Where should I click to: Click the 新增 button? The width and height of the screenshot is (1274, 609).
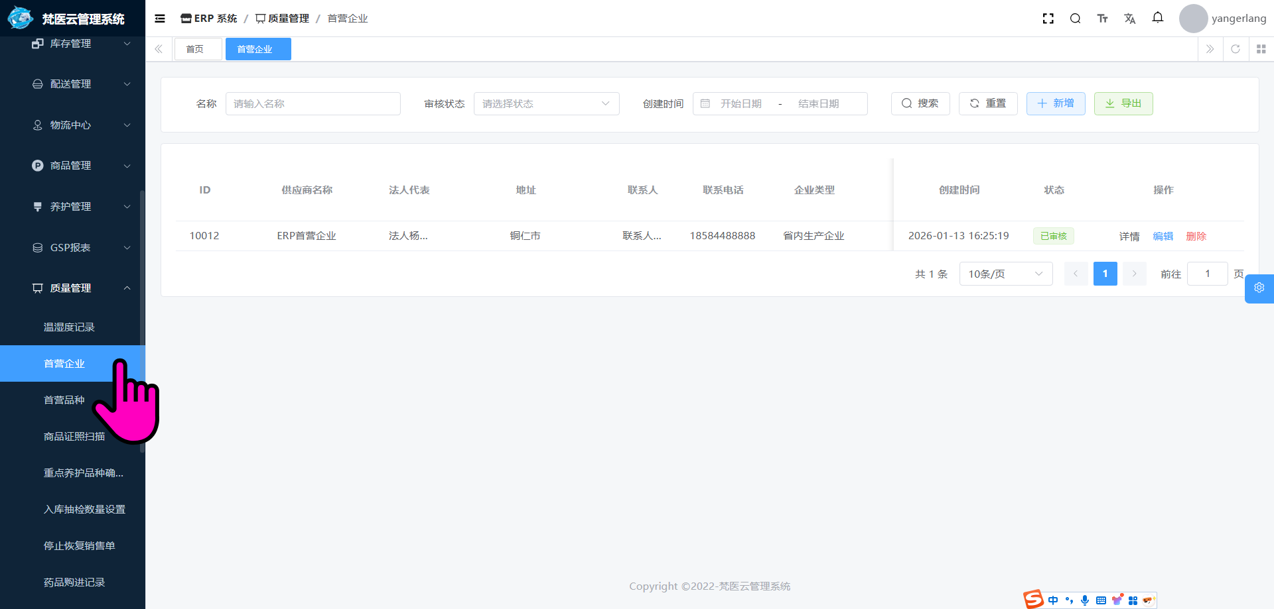point(1055,103)
